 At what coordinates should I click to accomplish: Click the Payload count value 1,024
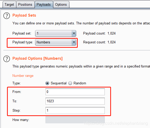(112, 33)
